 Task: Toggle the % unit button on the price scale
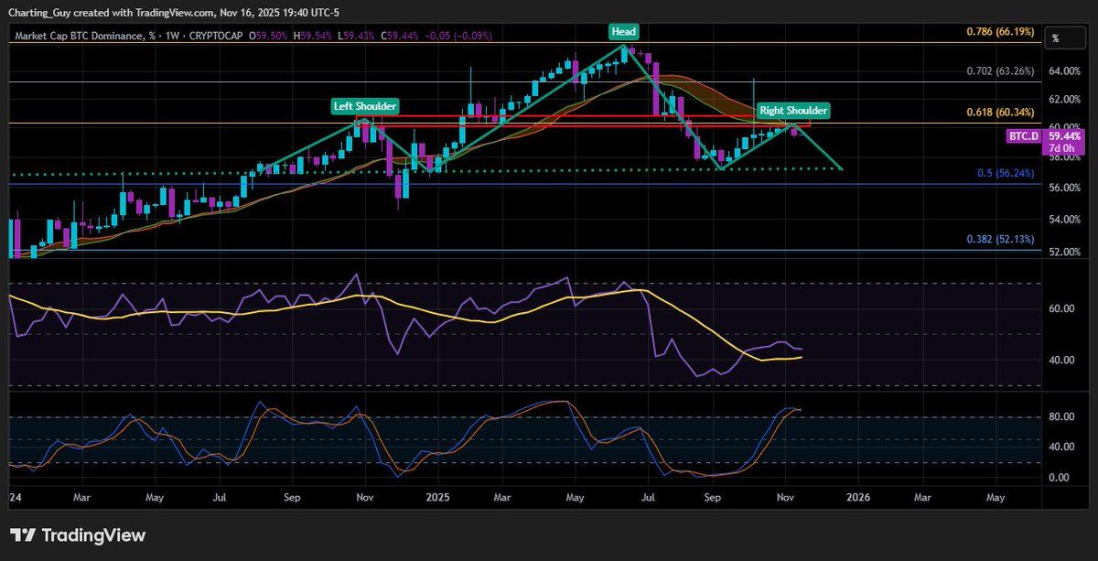1059,38
